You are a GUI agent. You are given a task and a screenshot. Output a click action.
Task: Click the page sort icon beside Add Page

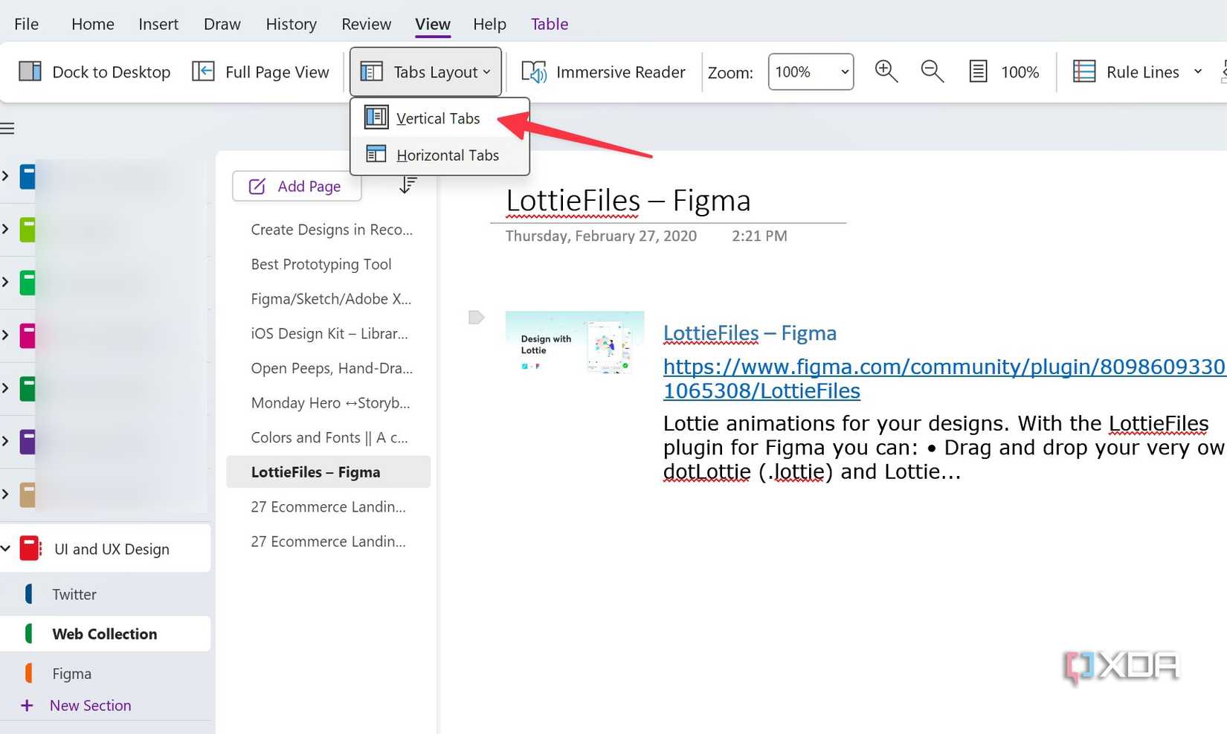pyautogui.click(x=408, y=185)
